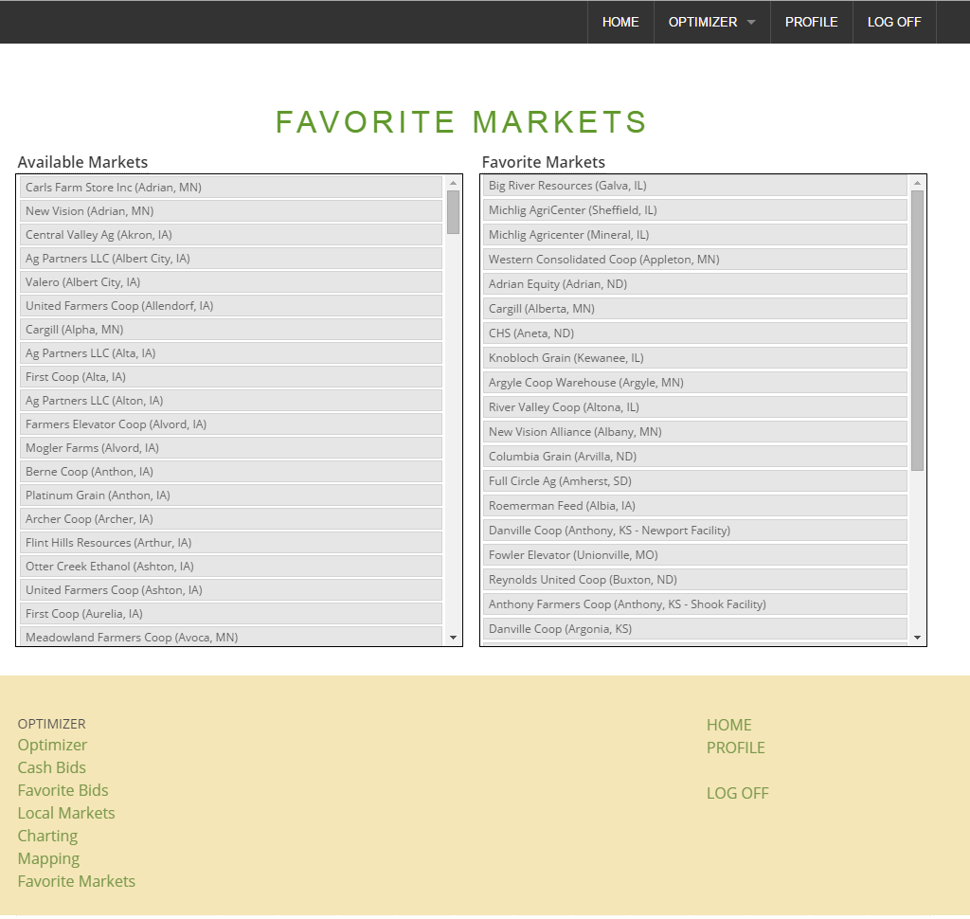Select Columbia Grain (Arvilla, ND)
Screen dimensions: 970x919
(x=695, y=457)
